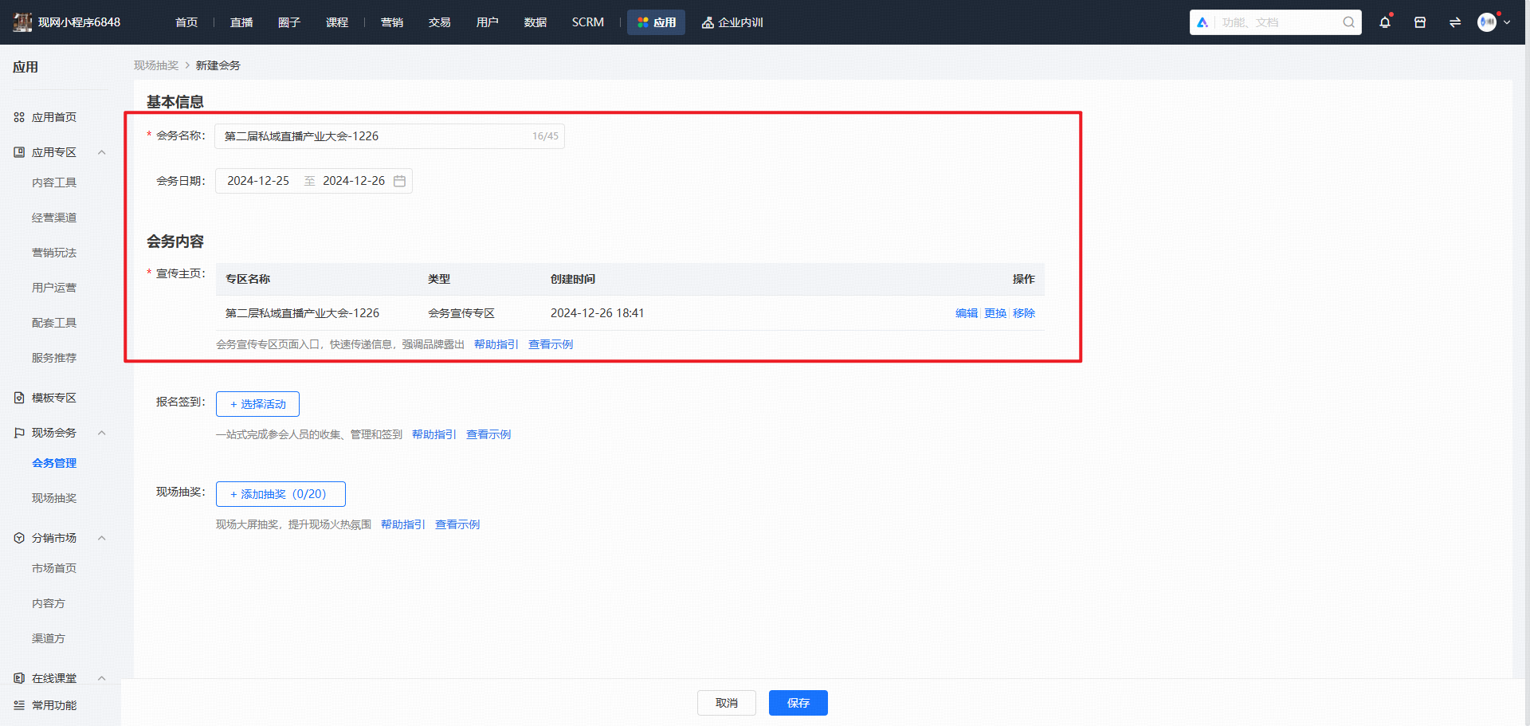Open the 圈子 top menu
The width and height of the screenshot is (1530, 726).
(x=289, y=22)
